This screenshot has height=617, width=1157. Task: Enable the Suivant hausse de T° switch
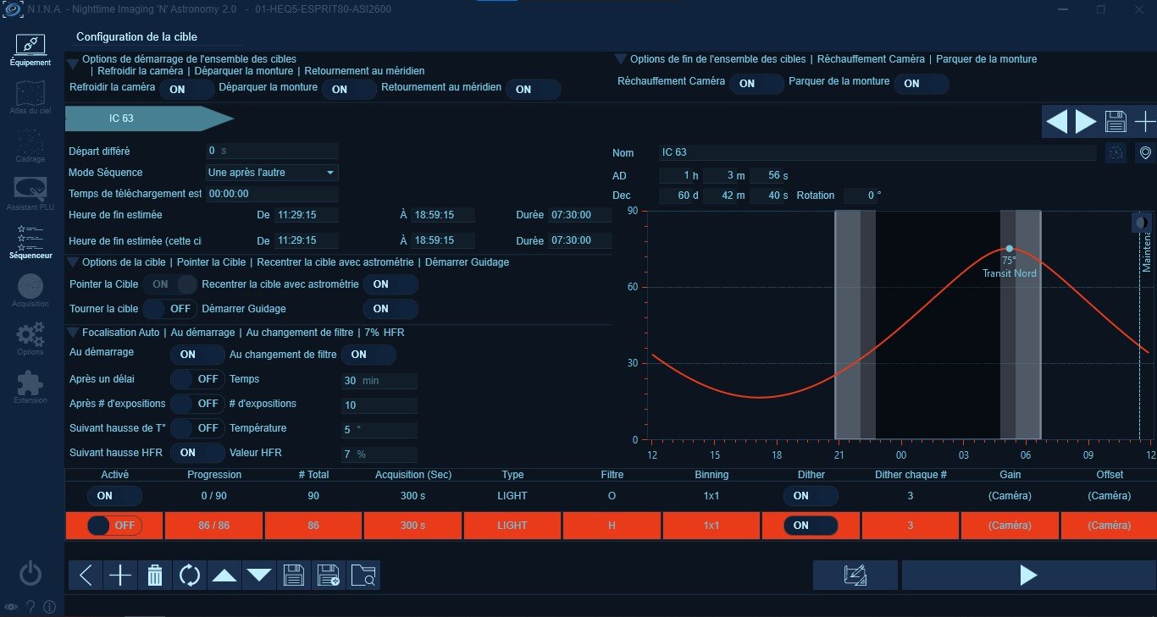click(198, 428)
